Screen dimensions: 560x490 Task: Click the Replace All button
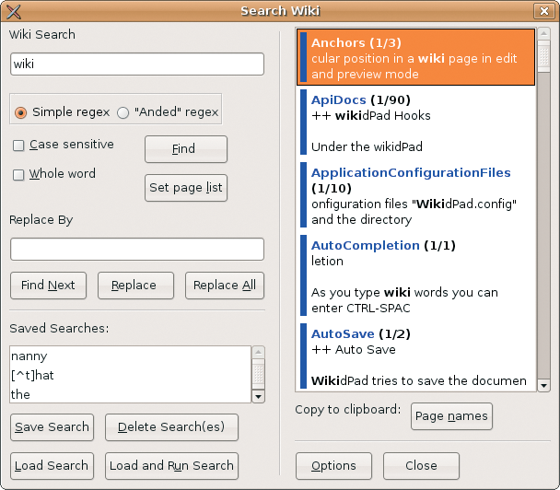tap(225, 286)
